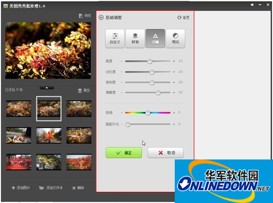Select the fallen-leaves-by-road thumbnail

pos(19,136)
